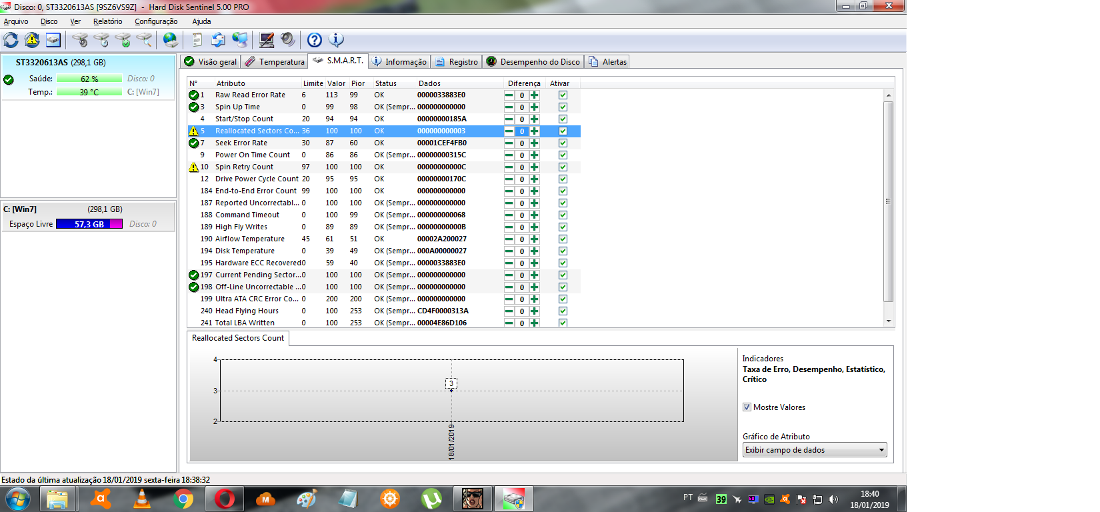Click the blue info bubble toolbar icon
The height and width of the screenshot is (512, 1100).
pyautogui.click(x=337, y=40)
